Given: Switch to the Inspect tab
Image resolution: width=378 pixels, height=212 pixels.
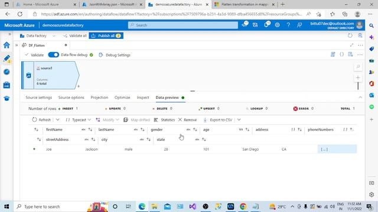Looking at the screenshot, I should click(143, 97).
